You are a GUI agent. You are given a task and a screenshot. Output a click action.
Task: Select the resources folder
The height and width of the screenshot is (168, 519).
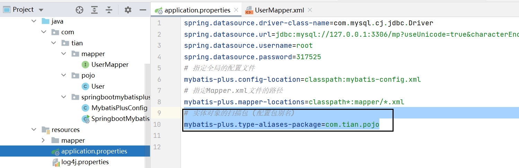pos(65,130)
